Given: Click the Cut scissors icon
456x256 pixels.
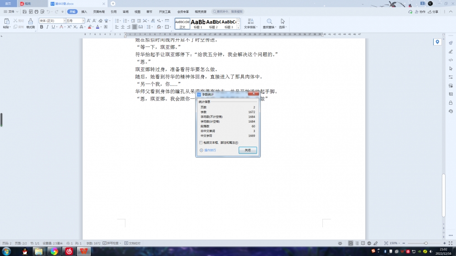Looking at the screenshot, I should (16, 20).
